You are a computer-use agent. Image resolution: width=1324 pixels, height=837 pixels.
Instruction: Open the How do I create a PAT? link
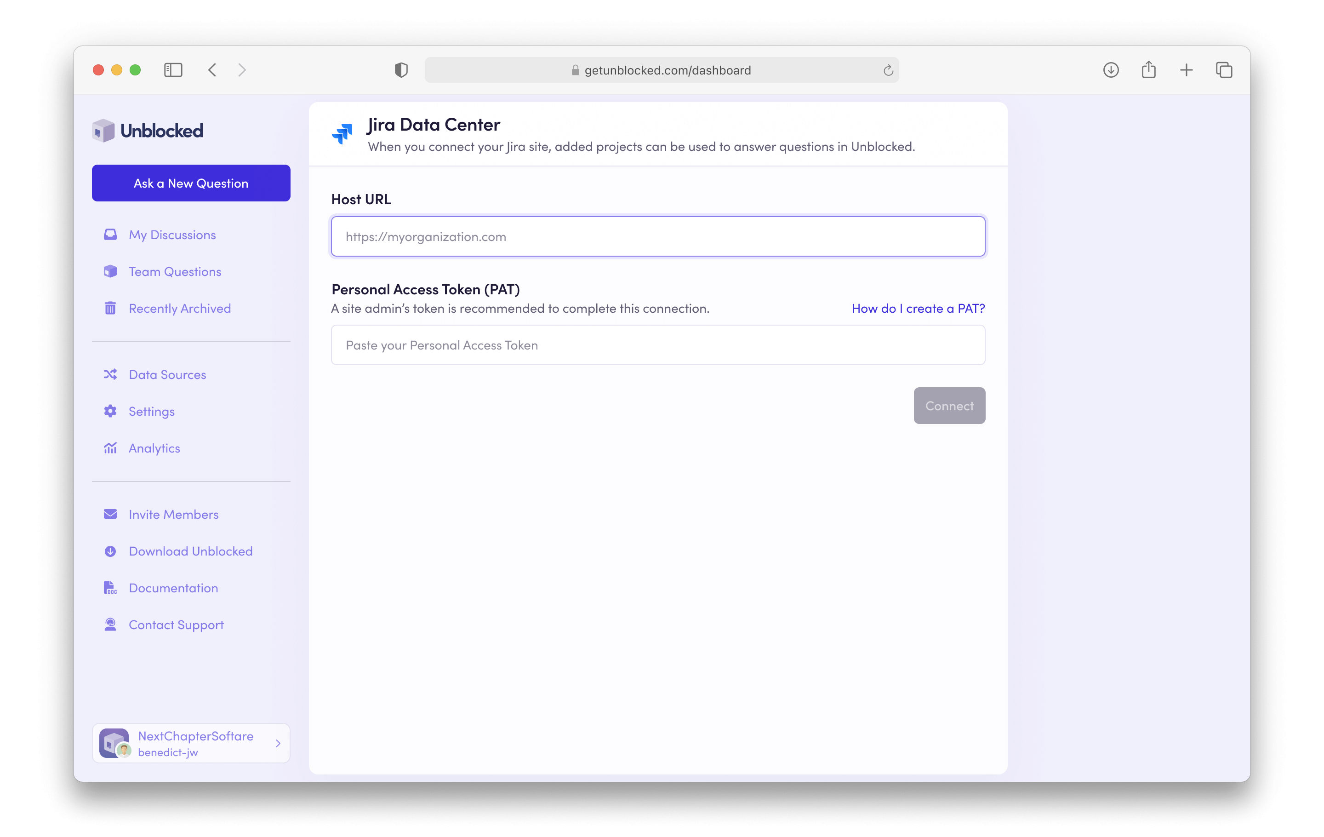pos(918,309)
